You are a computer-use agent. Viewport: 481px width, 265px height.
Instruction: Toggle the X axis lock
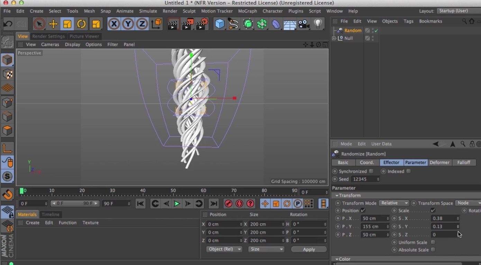tap(114, 24)
